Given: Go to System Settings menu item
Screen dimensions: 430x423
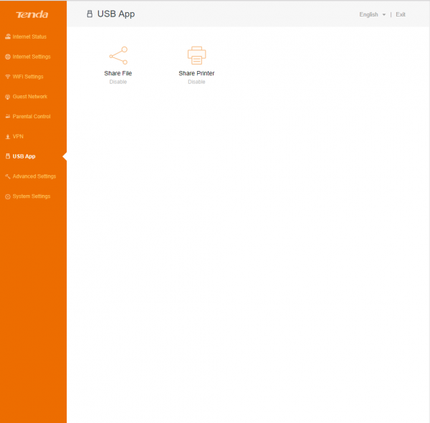Looking at the screenshot, I should coord(32,196).
